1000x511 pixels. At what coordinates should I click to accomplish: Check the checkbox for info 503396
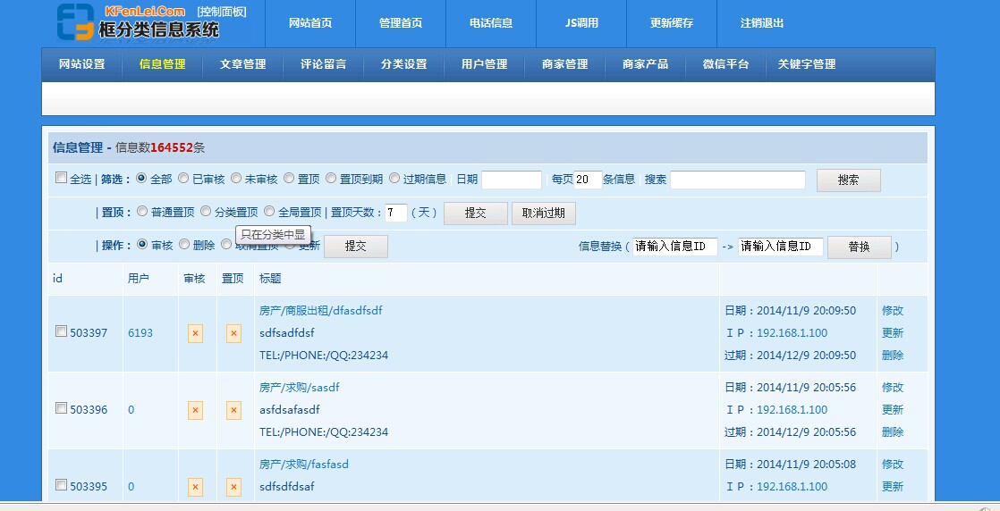61,408
